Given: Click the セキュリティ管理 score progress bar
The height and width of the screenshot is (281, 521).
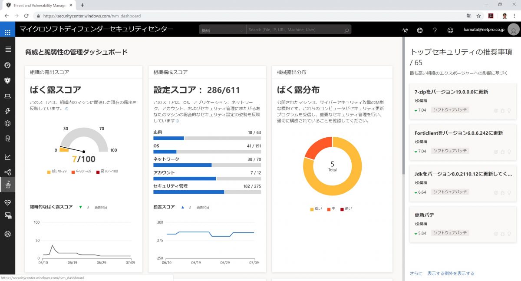Looking at the screenshot, I should (207, 192).
